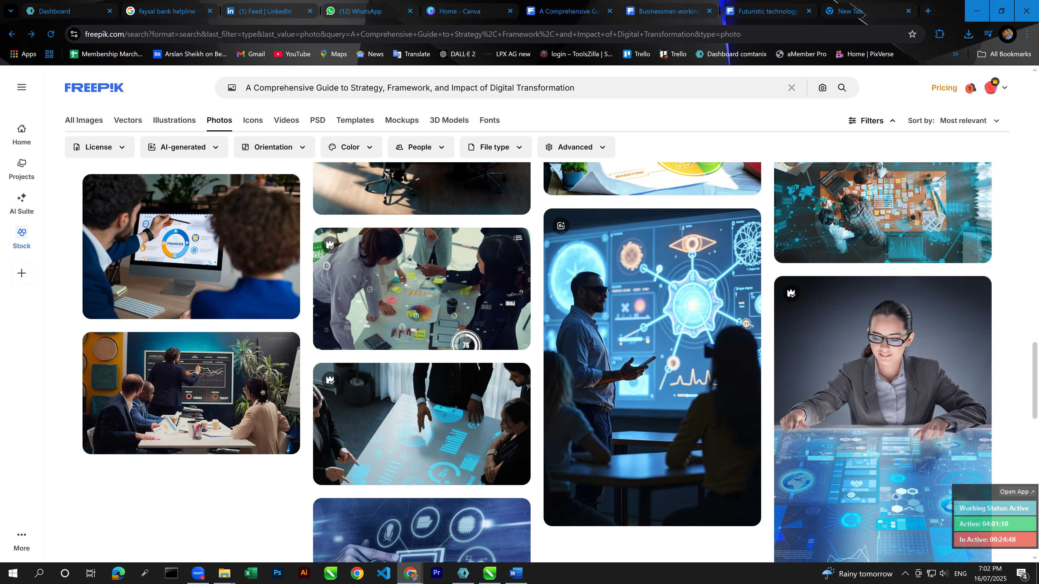Open the finances monitor photo thumbnail

tap(191, 246)
